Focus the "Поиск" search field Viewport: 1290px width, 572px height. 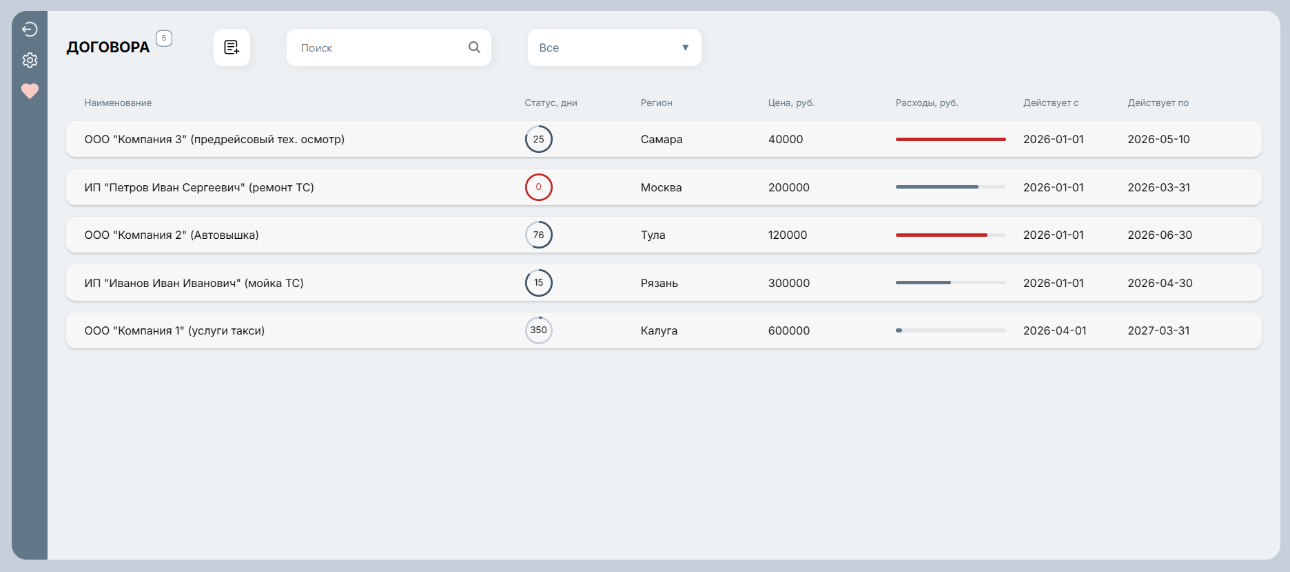(379, 47)
